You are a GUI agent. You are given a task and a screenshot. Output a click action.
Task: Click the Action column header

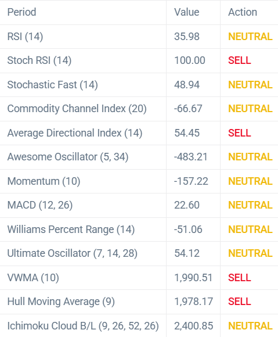(x=243, y=12)
